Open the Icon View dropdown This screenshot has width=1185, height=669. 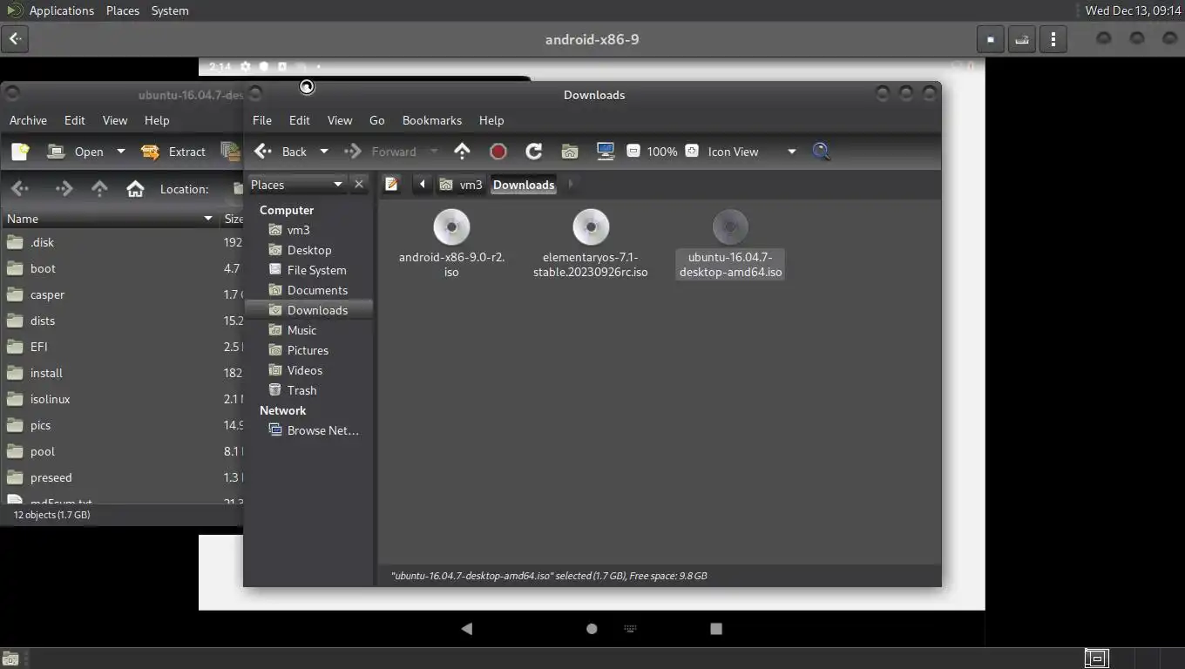click(752, 152)
